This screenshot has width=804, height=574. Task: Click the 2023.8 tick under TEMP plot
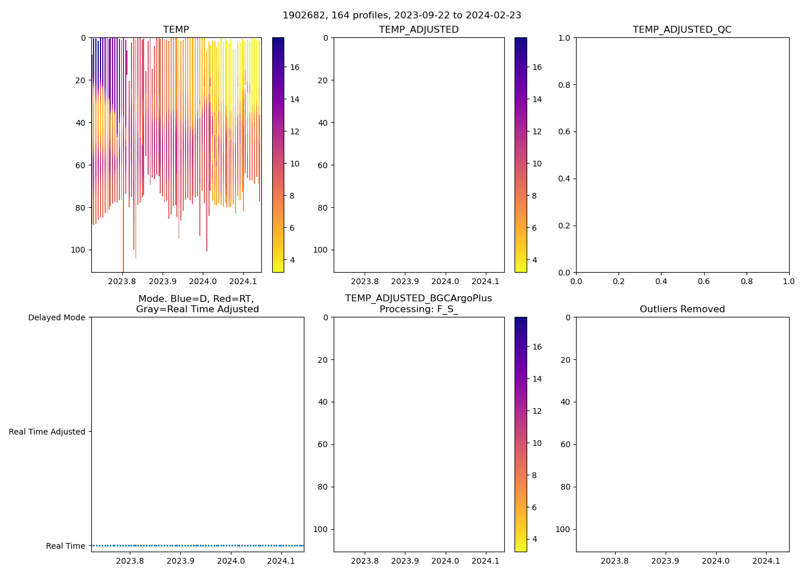coord(122,281)
